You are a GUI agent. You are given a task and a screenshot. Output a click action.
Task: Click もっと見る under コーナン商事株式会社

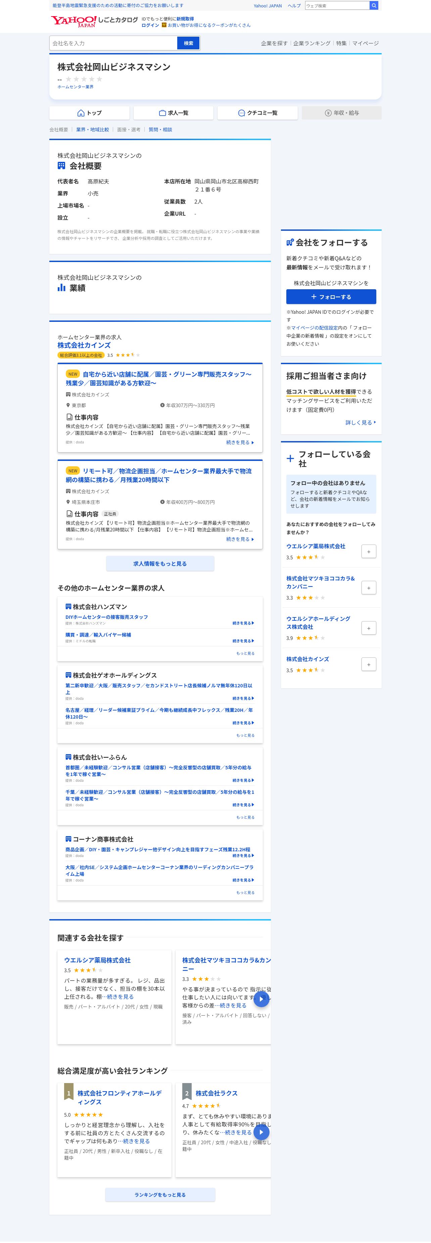point(245,893)
